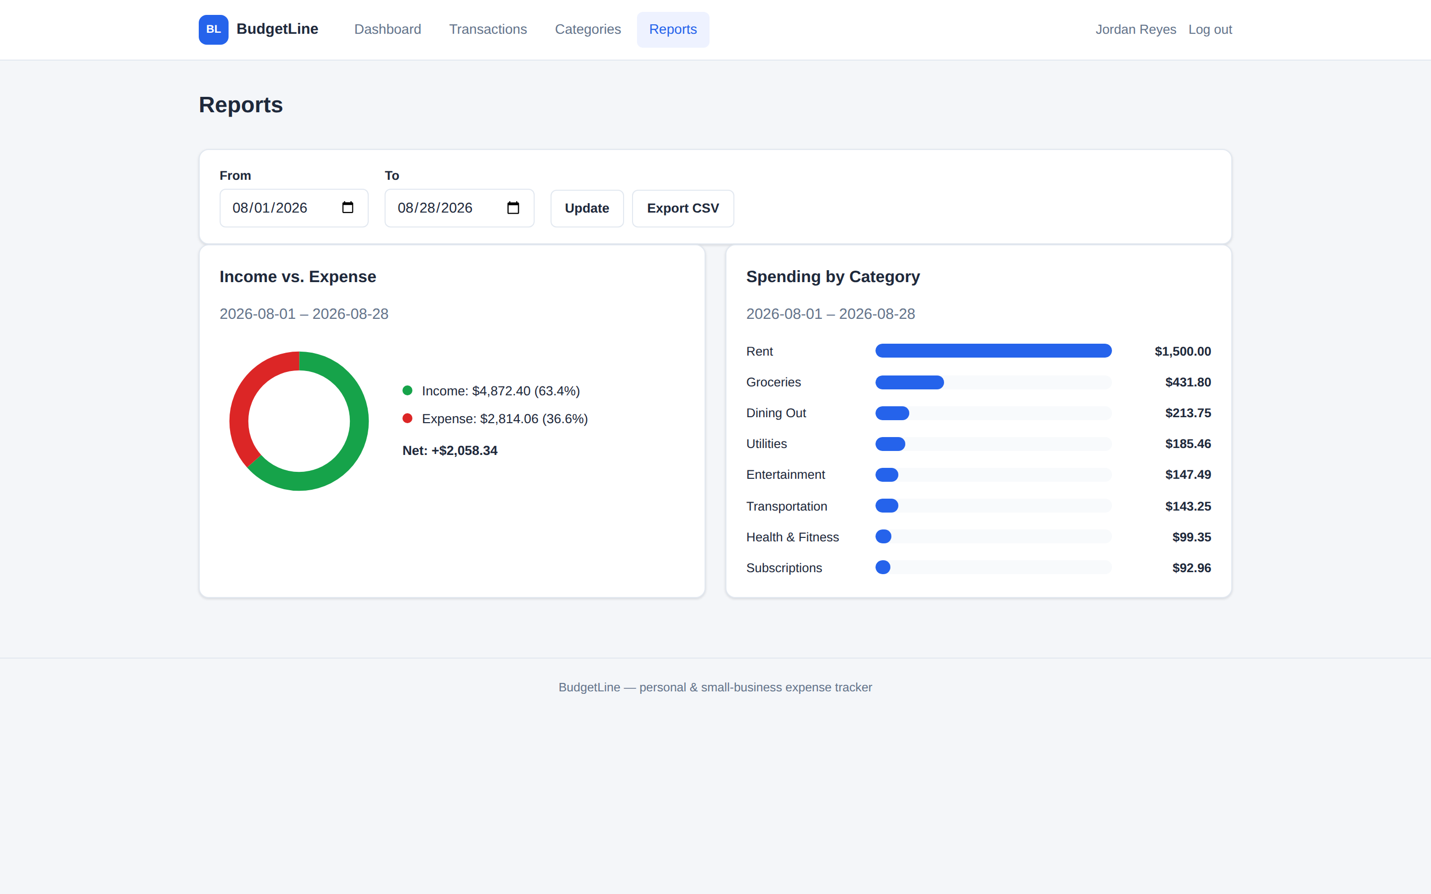
Task: Click the BL logo icon
Action: point(214,30)
